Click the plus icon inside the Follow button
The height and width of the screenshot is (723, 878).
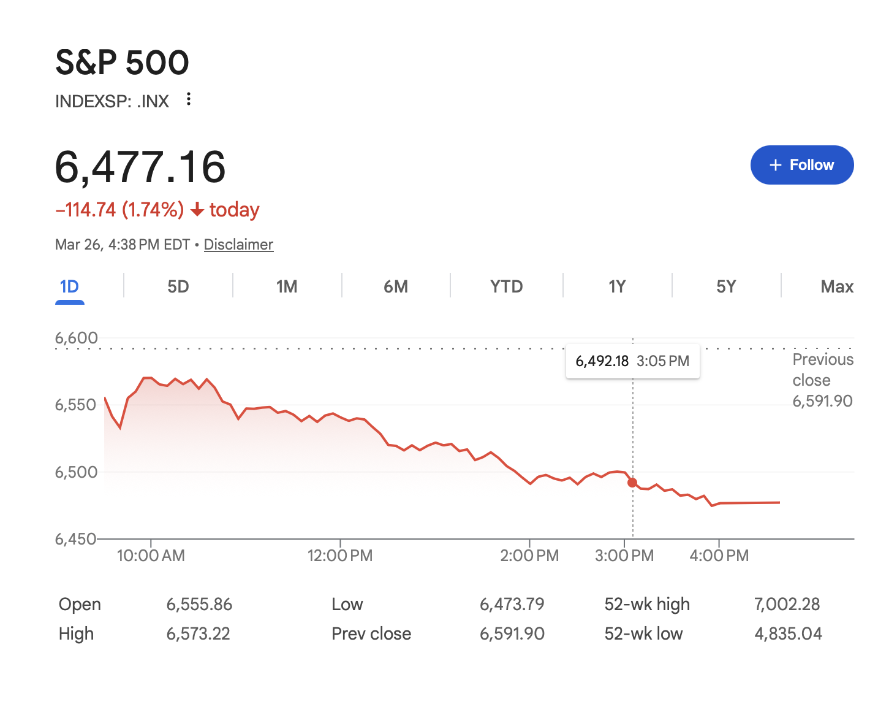tap(776, 165)
